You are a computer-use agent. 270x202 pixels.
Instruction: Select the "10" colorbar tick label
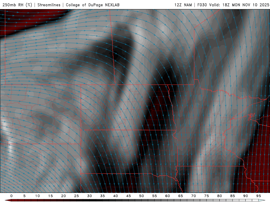tap(37, 196)
